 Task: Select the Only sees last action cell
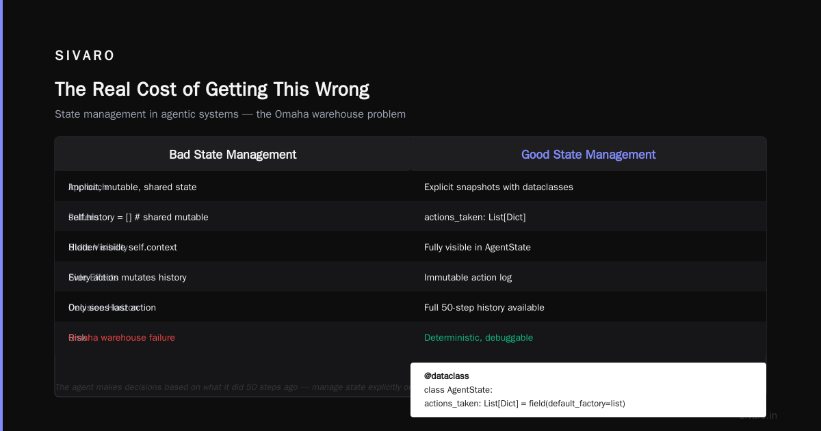tap(112, 307)
